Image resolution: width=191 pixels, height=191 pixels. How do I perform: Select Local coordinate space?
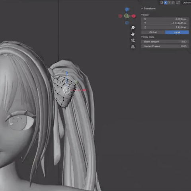(177, 32)
